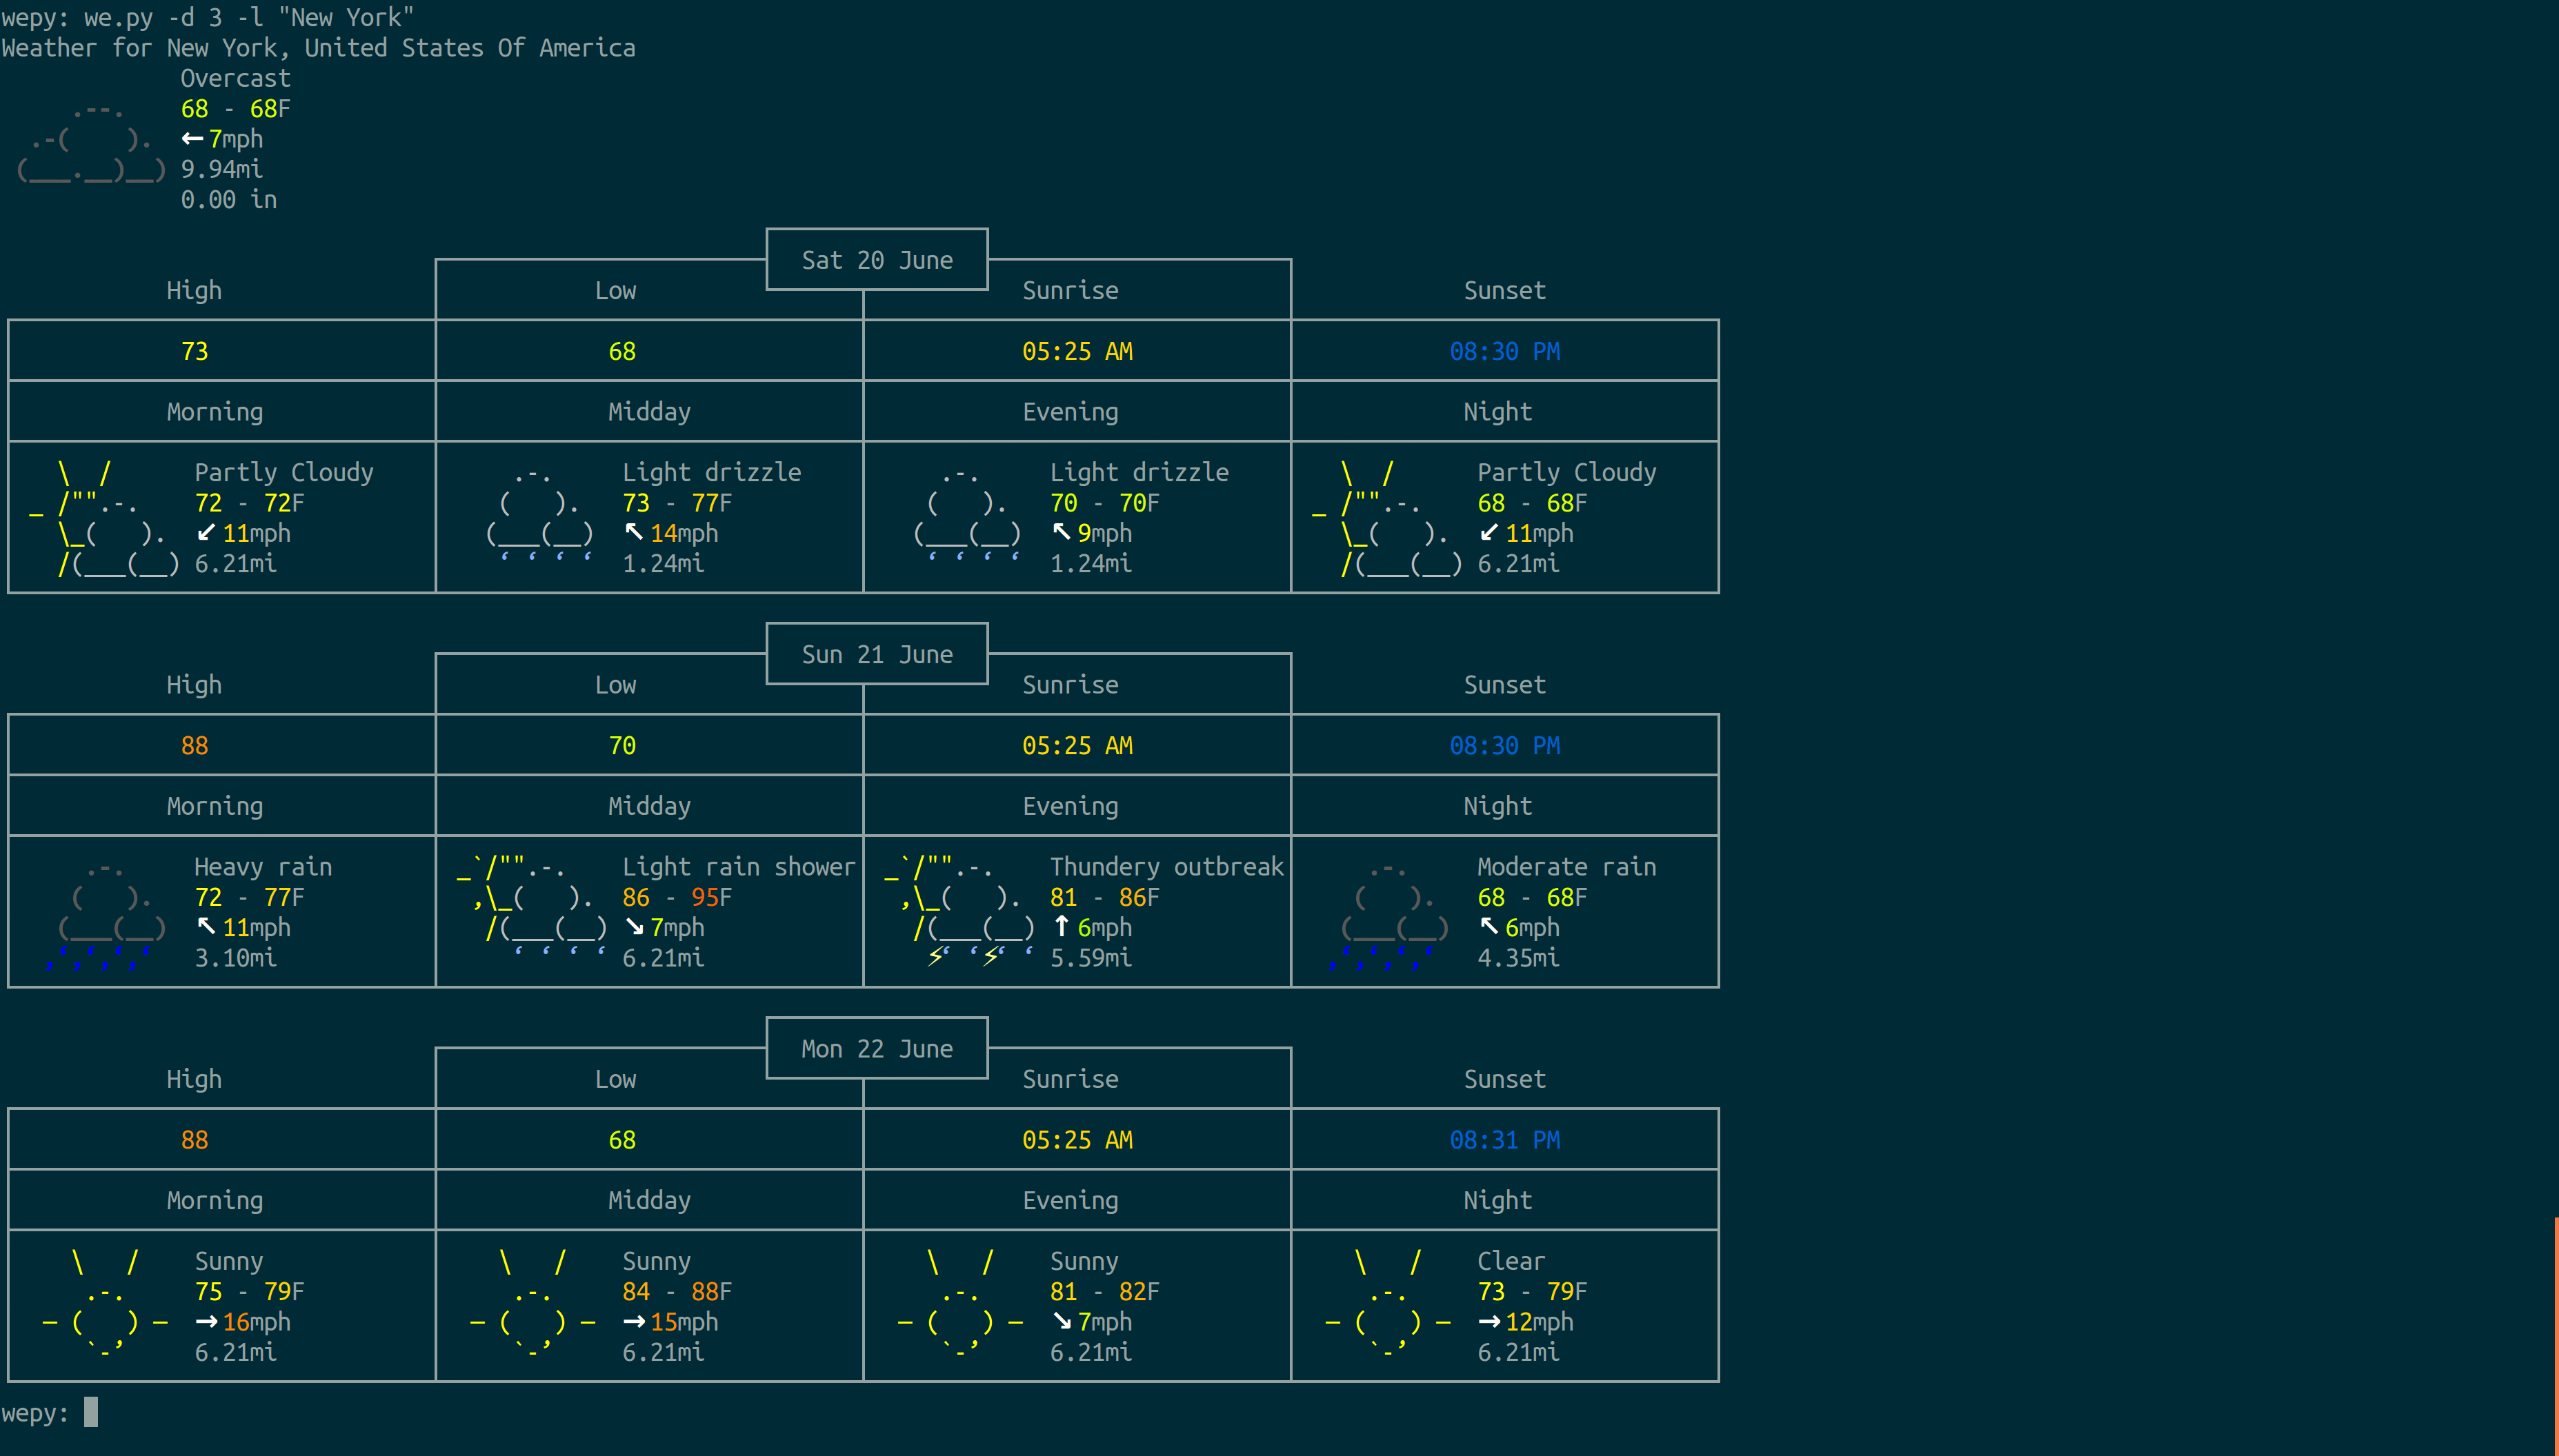The image size is (2559, 1456).
Task: Click the wepy command prompt cursor
Action: coord(91,1412)
